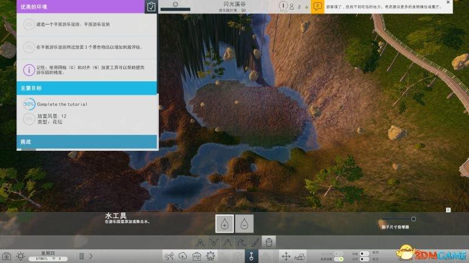Image resolution: width=469 pixels, height=263 pixels.
Task: Open the day lighting settings dropdown
Action: 21,256
